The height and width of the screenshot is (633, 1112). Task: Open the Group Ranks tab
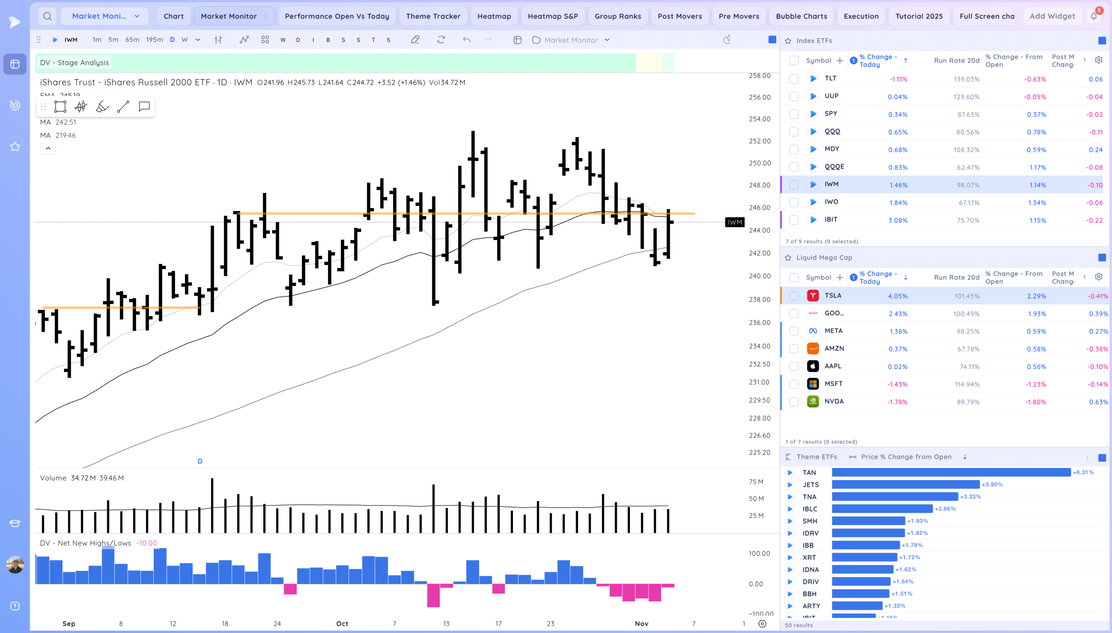618,16
